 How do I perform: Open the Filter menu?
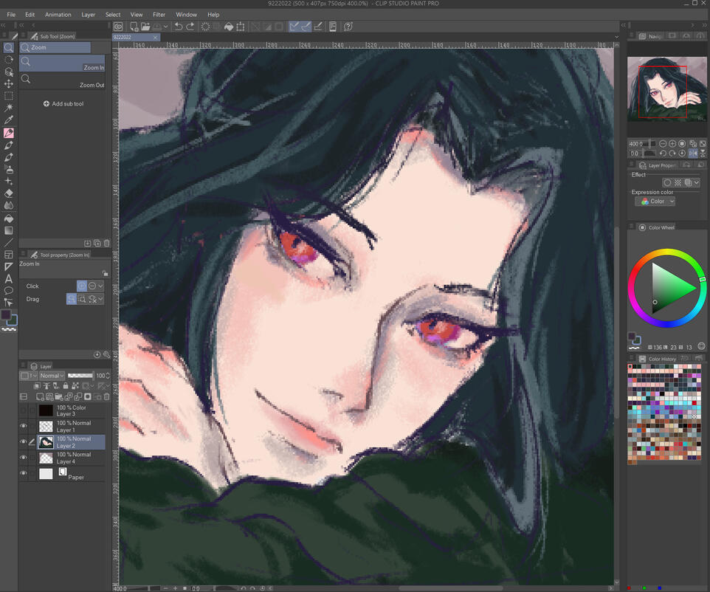tap(159, 15)
